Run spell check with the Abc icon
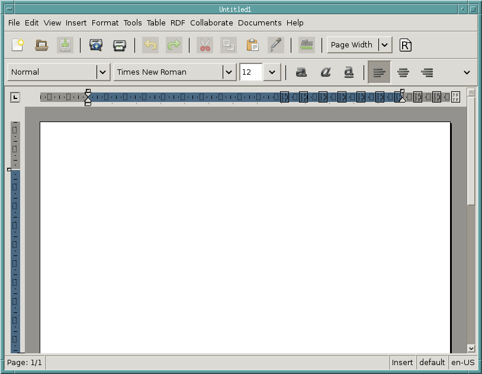The image size is (482, 374). pyautogui.click(x=306, y=45)
